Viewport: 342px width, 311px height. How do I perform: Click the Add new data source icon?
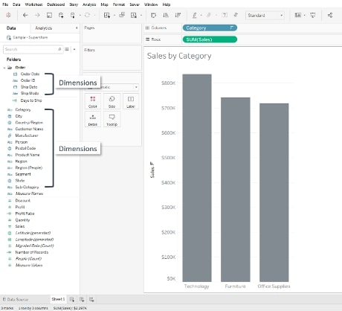tap(61, 16)
